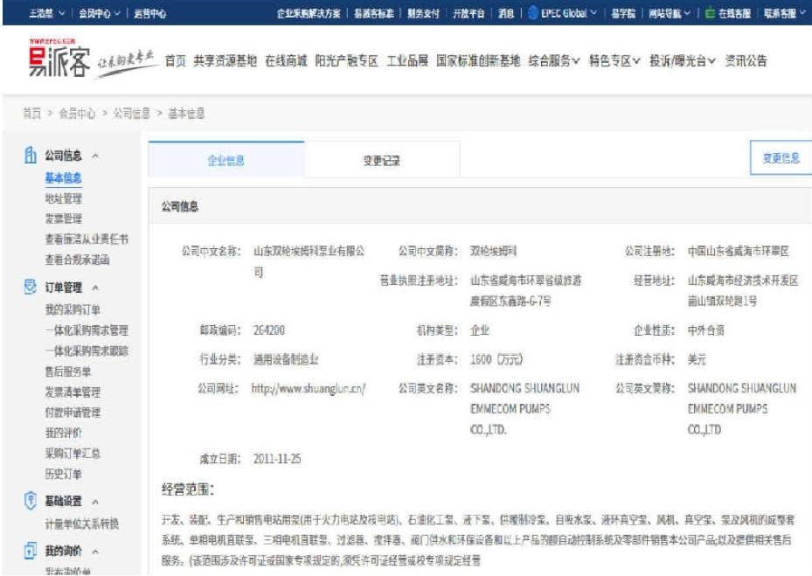Select 计量单位关系转换 in the sidebar
Screen dimensions: 812x576
tap(82, 524)
